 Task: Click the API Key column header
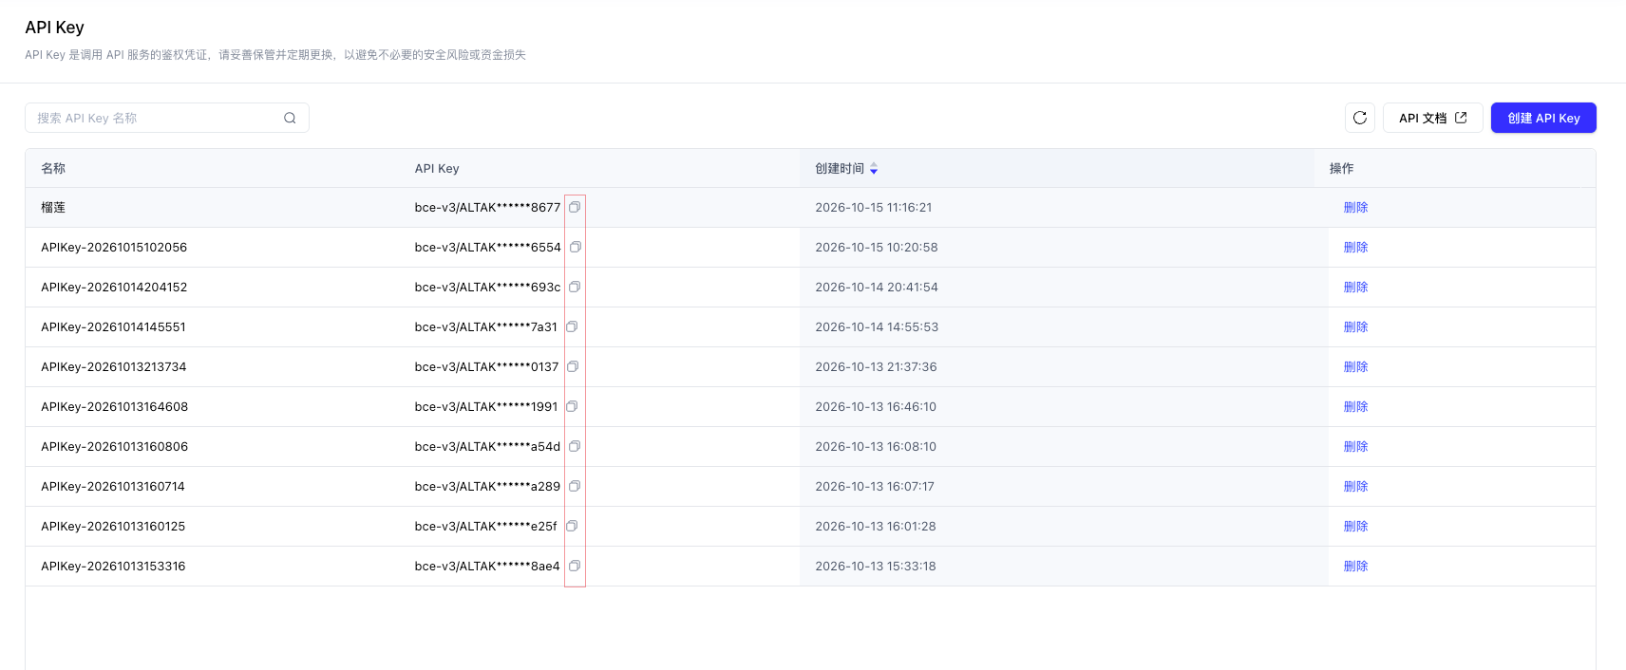coord(437,169)
